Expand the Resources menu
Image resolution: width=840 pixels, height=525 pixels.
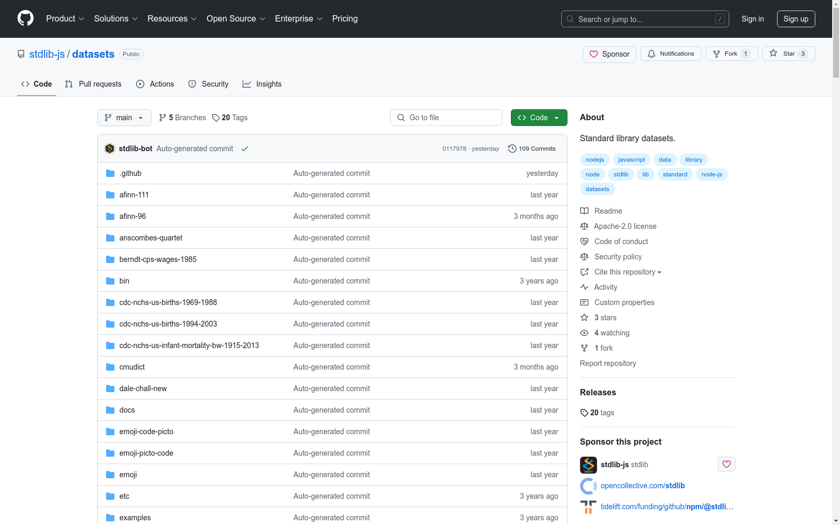tap(172, 18)
